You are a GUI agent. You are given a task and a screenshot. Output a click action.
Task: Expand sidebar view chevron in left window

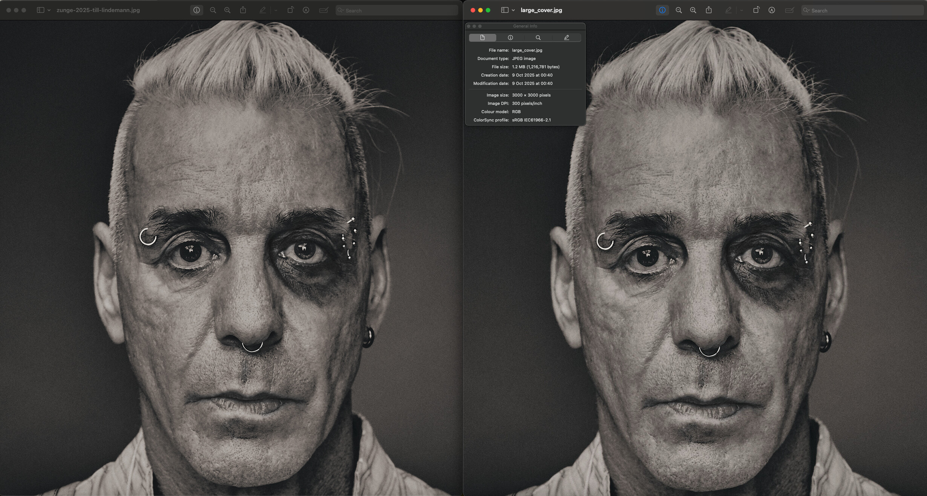pyautogui.click(x=49, y=10)
